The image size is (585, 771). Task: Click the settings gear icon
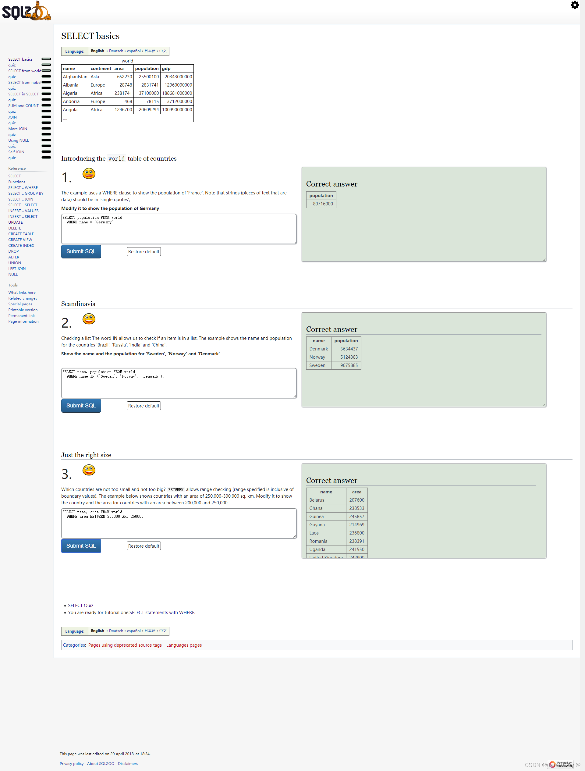point(575,4)
